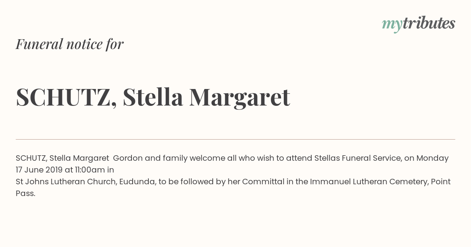Click the word 'notice' in italic heading
The width and height of the screenshot is (471, 247).
pos(84,44)
